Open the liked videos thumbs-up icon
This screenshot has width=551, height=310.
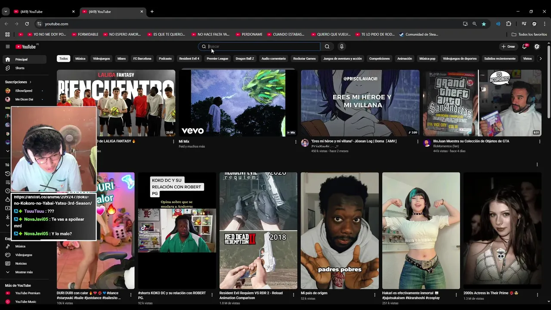7,199
